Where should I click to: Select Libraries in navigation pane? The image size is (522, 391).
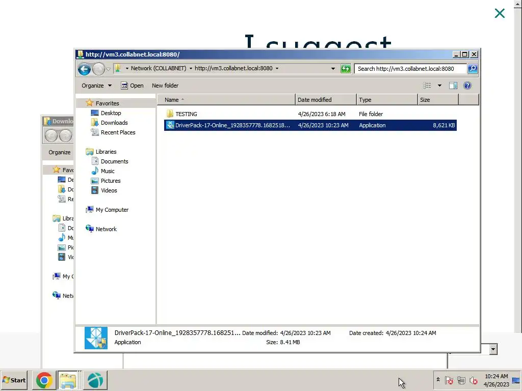(x=106, y=152)
